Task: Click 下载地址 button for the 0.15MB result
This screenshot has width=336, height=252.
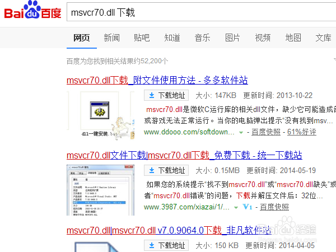Action: (166, 170)
